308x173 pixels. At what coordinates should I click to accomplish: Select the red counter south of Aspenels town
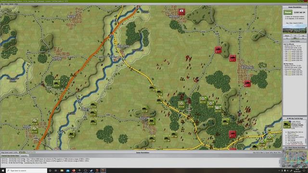coord(247,84)
